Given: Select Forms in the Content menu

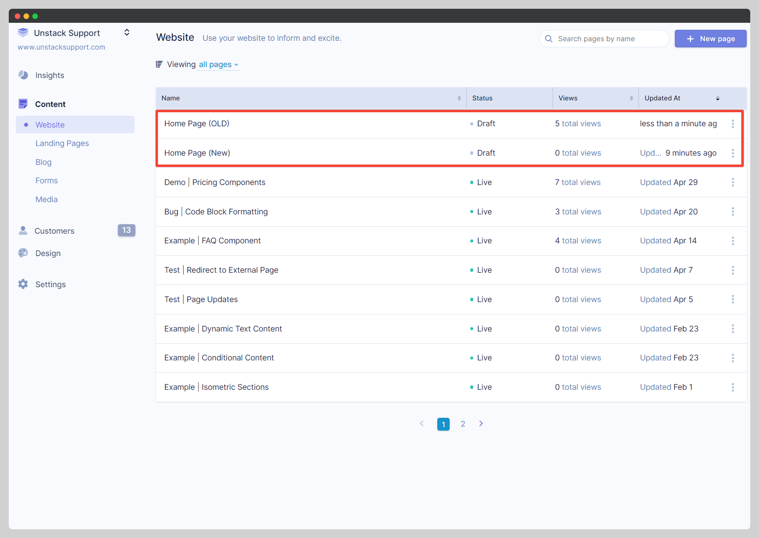Looking at the screenshot, I should tap(46, 181).
